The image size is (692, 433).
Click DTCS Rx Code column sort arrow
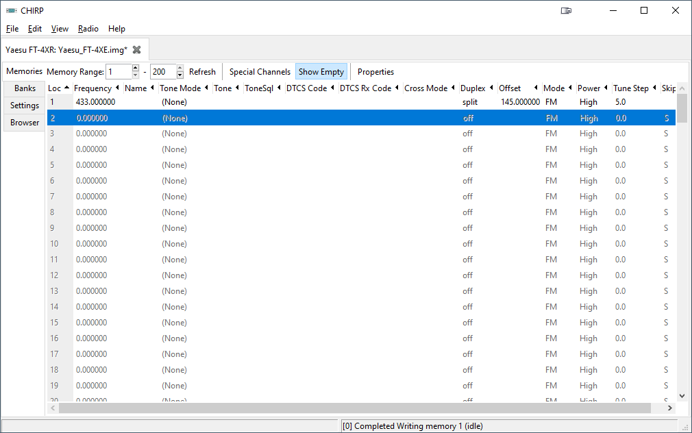(397, 88)
